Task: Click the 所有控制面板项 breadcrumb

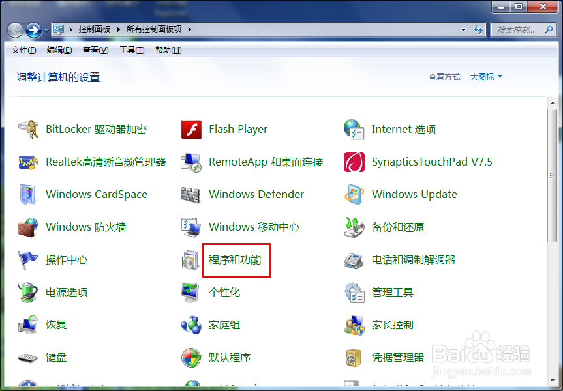Action: (x=154, y=29)
